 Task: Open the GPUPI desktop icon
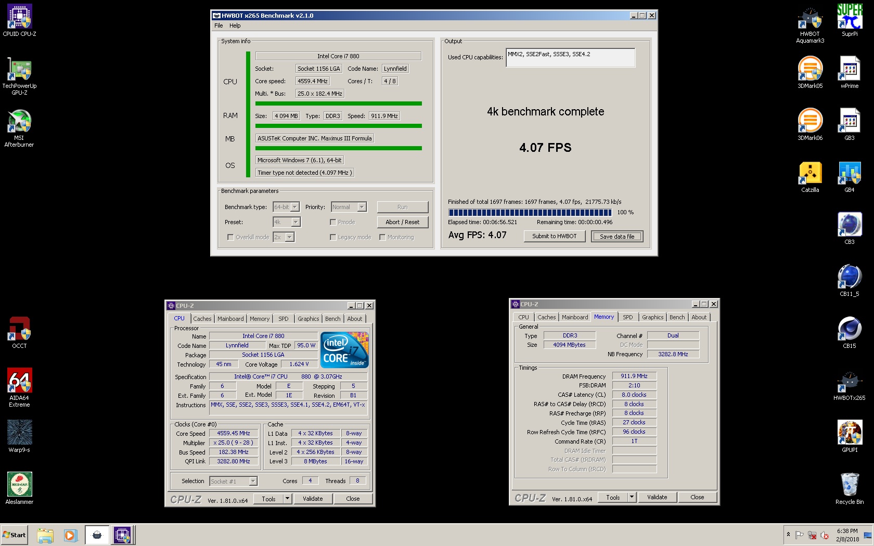pos(850,436)
